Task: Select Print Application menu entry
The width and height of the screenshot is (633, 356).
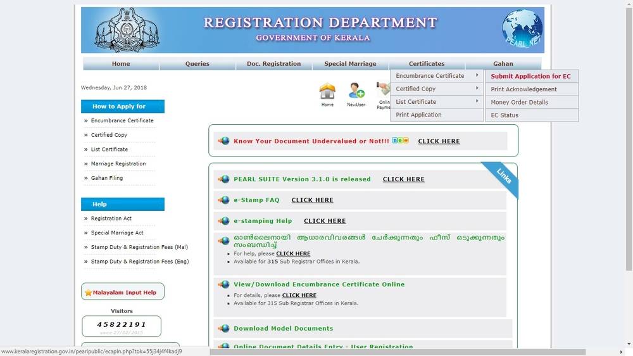Action: (x=437, y=115)
